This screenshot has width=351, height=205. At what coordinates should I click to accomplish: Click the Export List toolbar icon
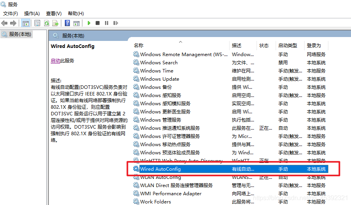click(x=55, y=23)
